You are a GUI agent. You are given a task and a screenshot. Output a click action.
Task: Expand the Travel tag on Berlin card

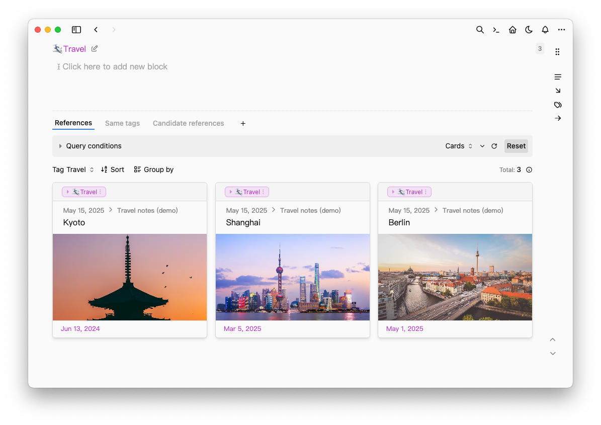tap(393, 192)
